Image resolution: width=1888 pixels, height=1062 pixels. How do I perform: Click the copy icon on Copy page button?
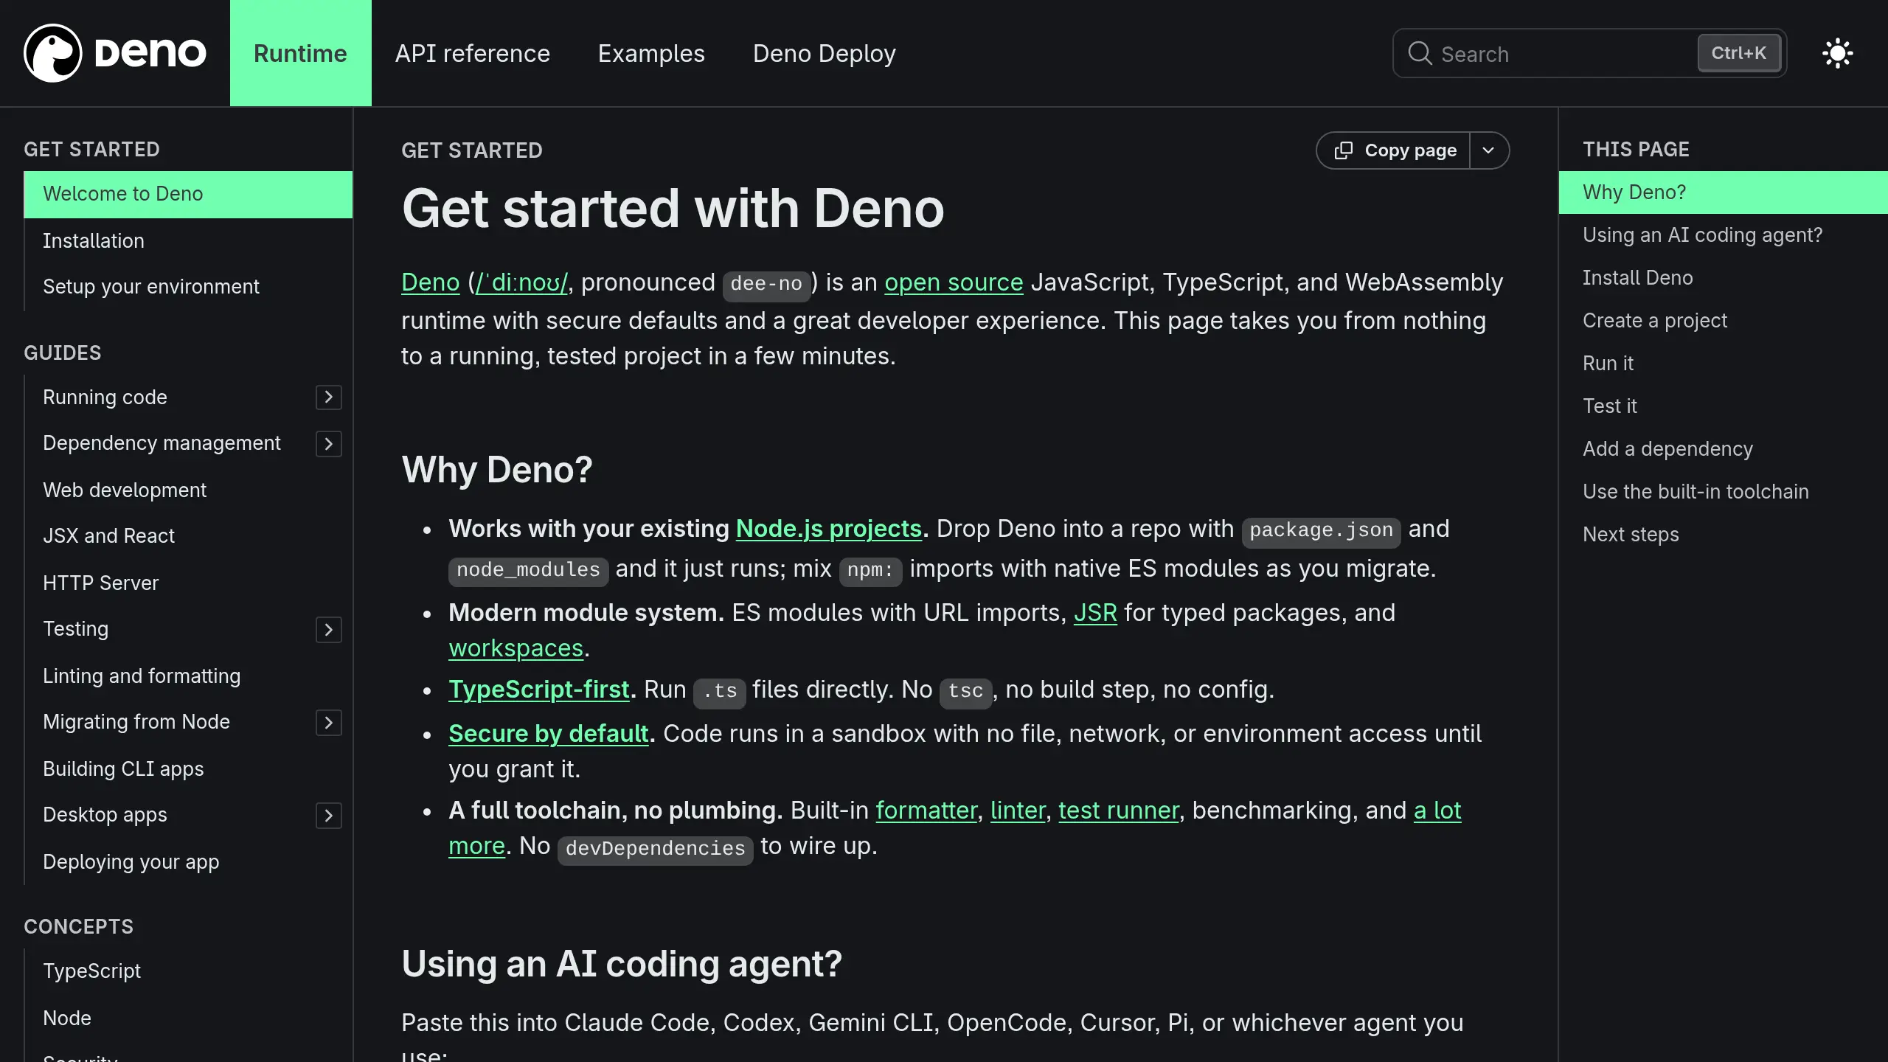tap(1344, 150)
